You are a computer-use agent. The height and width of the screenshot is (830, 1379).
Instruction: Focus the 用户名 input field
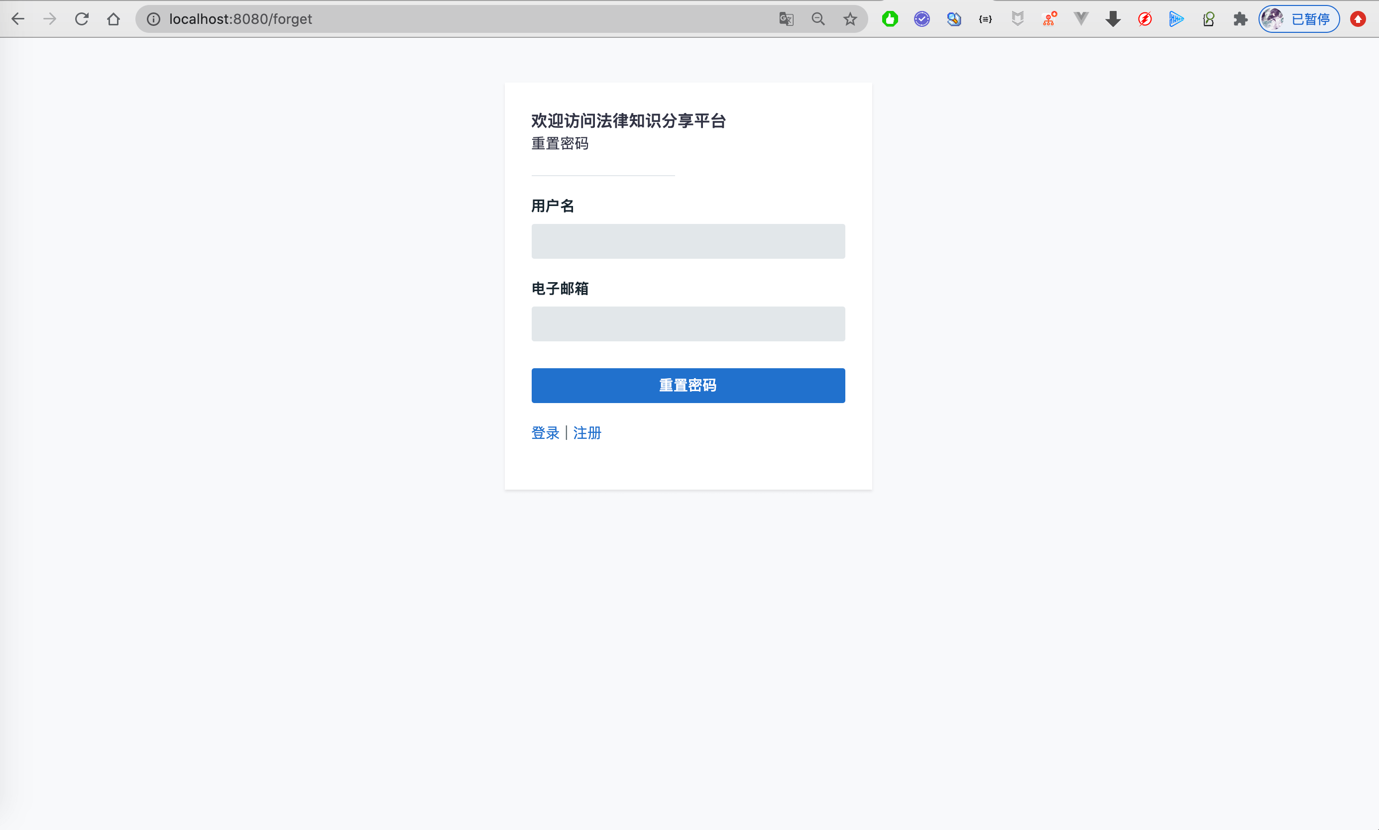tap(688, 241)
